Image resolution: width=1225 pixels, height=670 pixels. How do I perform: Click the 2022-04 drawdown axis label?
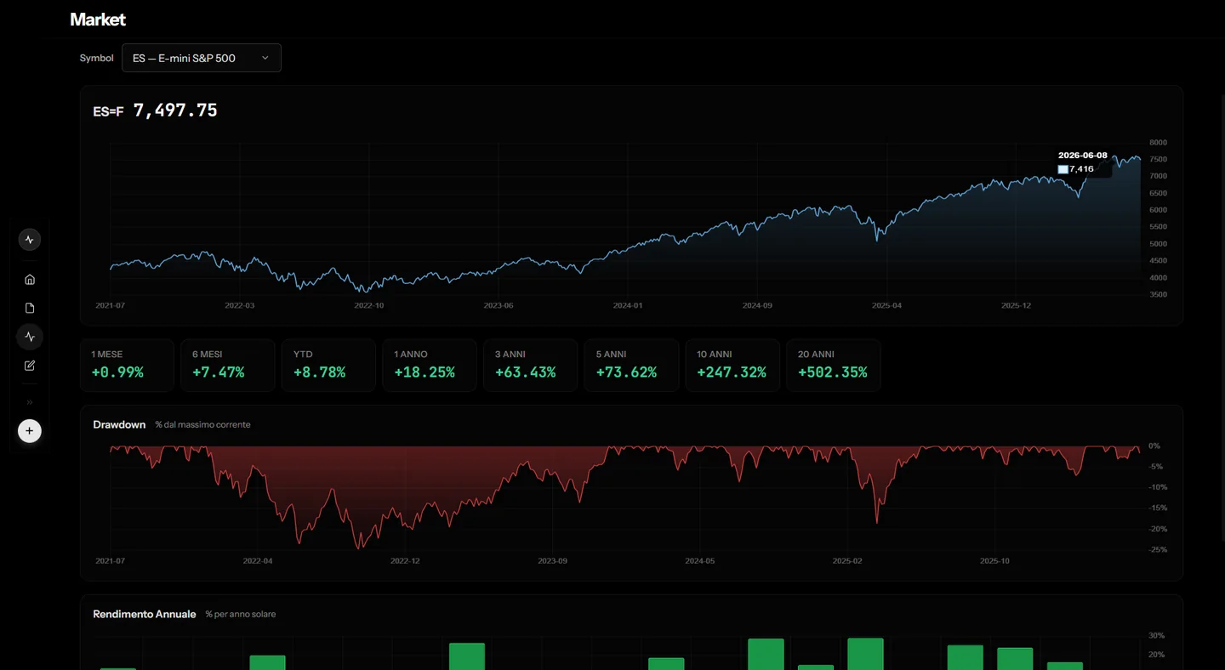coord(258,561)
